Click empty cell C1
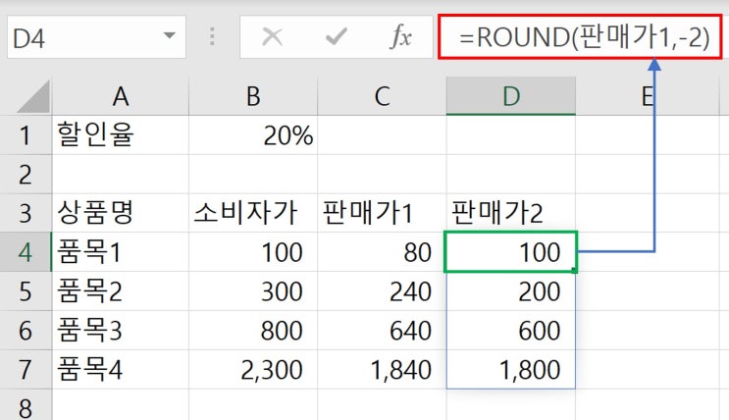Viewport: 729px width, 420px height. 383,135
